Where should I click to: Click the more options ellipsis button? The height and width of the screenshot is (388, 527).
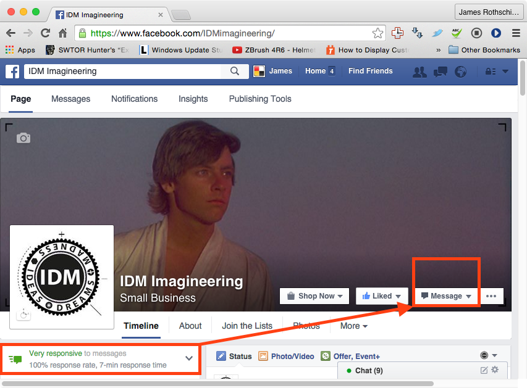(x=491, y=296)
